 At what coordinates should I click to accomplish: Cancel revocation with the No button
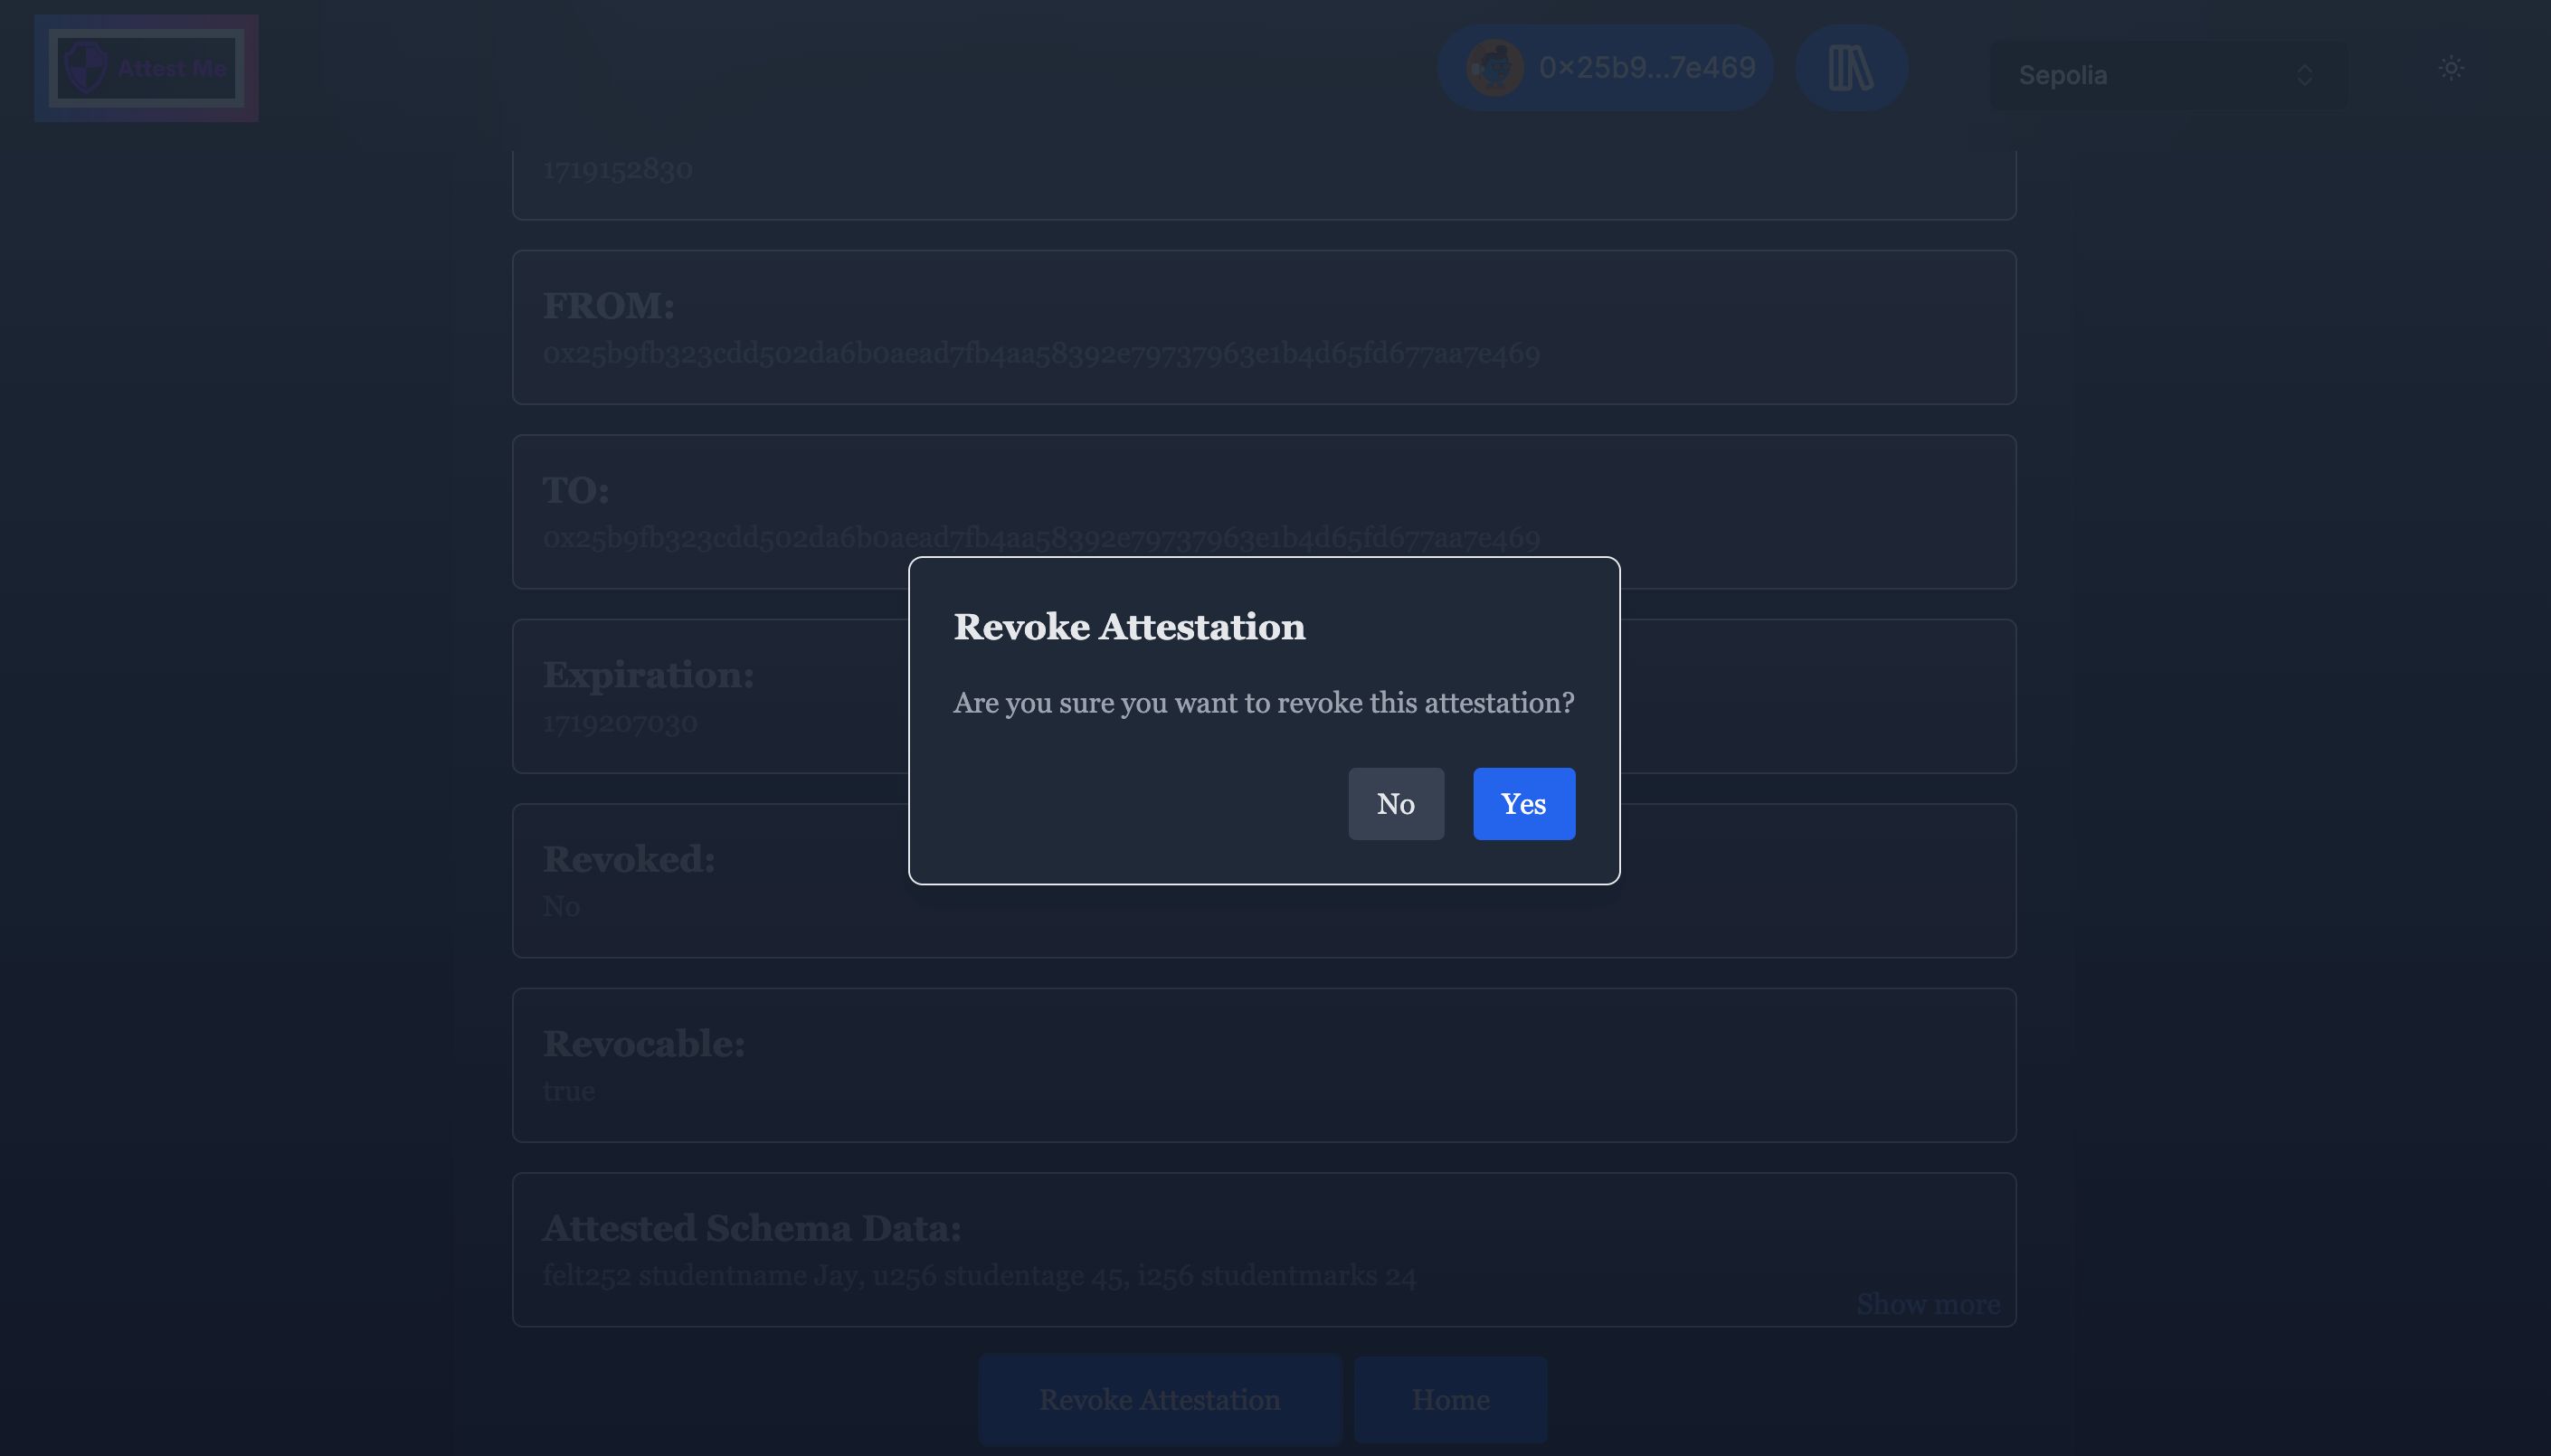[1395, 803]
